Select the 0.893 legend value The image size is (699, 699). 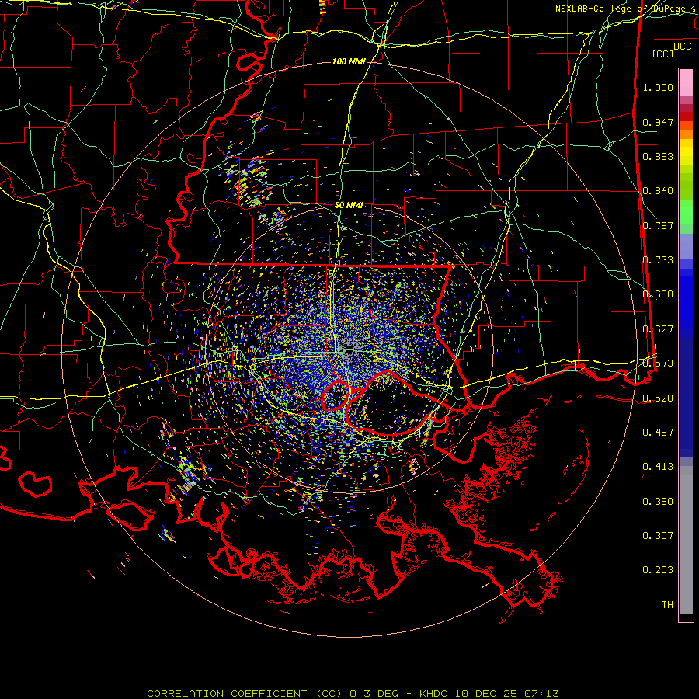pyautogui.click(x=658, y=156)
